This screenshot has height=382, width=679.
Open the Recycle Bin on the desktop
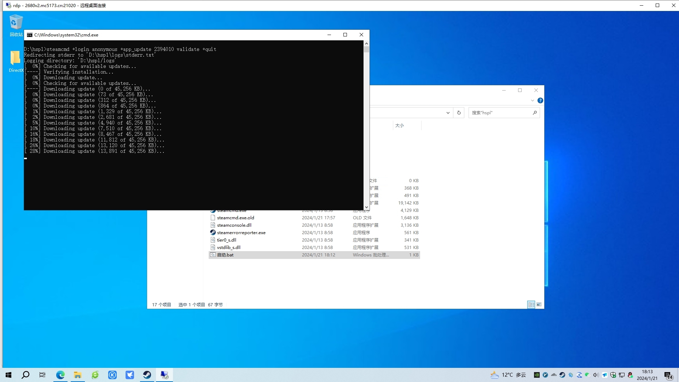pyautogui.click(x=16, y=25)
